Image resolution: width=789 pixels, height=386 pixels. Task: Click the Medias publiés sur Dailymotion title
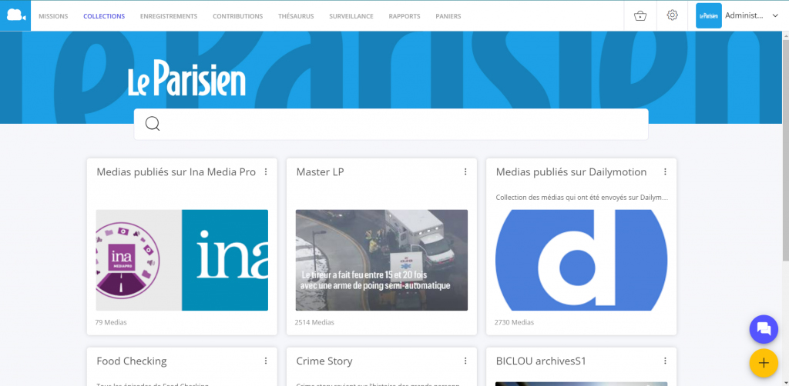(571, 172)
